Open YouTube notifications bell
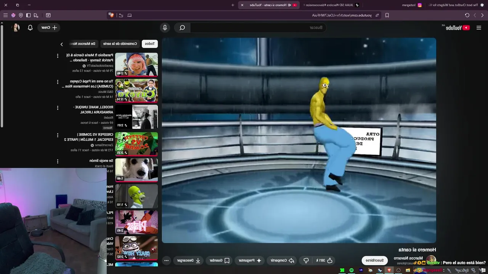 click(30, 27)
